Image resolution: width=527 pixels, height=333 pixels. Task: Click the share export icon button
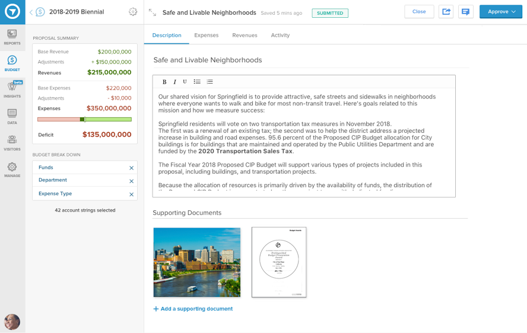[446, 12]
